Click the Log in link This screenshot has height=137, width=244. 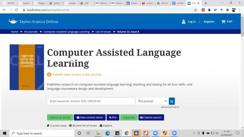191,22
